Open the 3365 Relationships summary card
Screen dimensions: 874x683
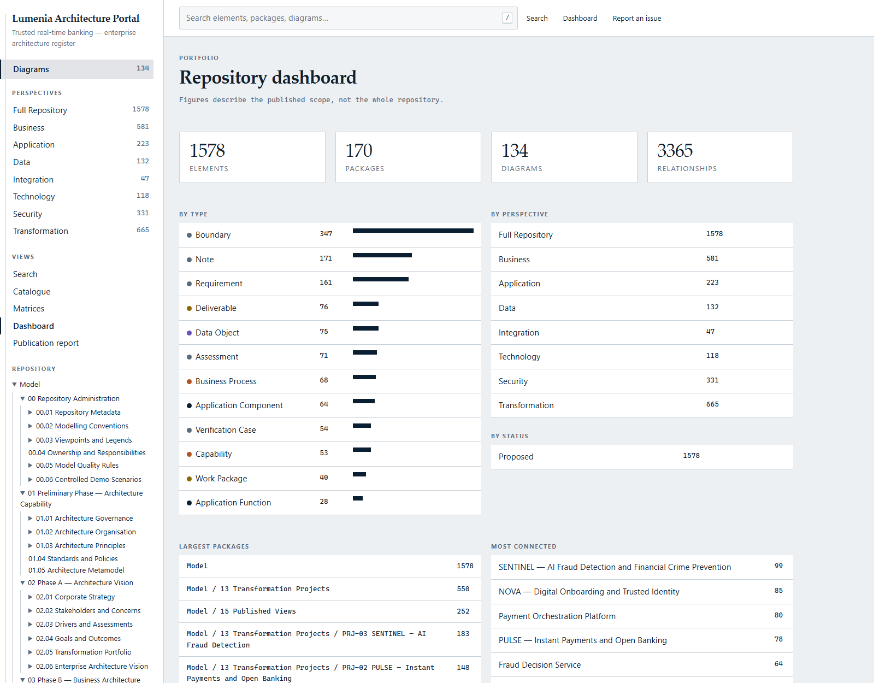720,157
